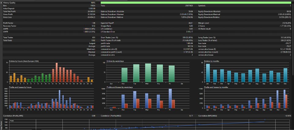Select the Correlation (Profits,MAE) label

pos(111,116)
